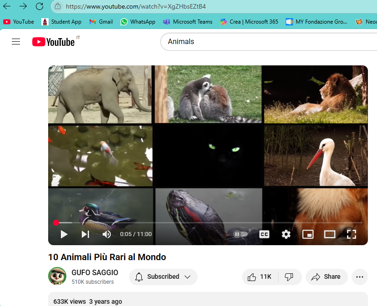Switch to theater mode

click(x=330, y=234)
